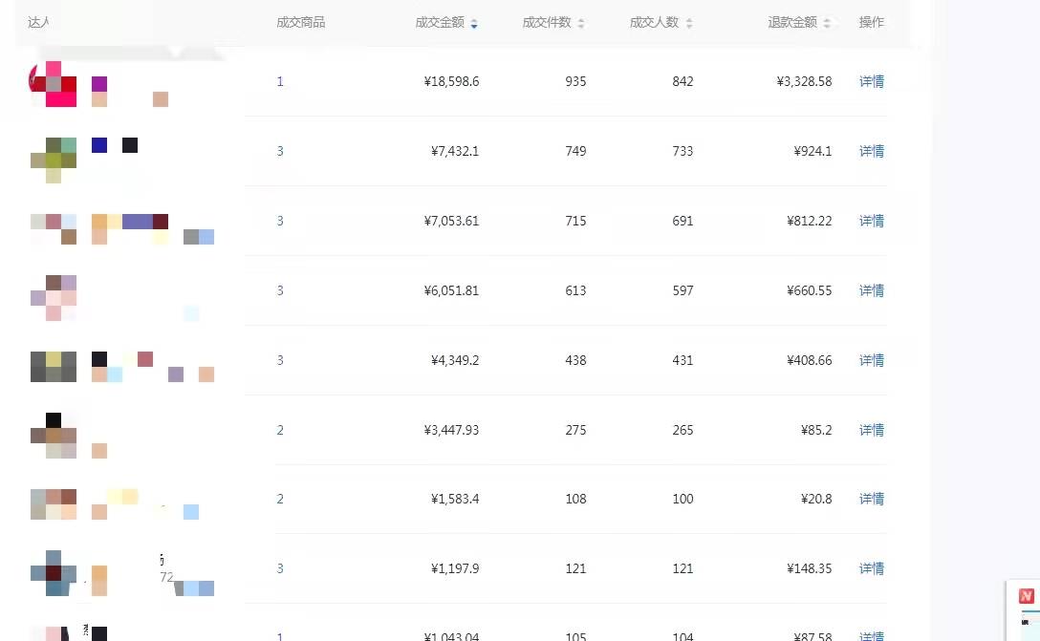The width and height of the screenshot is (1040, 641).
Task: Select the ¥85.2 refund cell
Action: (815, 430)
